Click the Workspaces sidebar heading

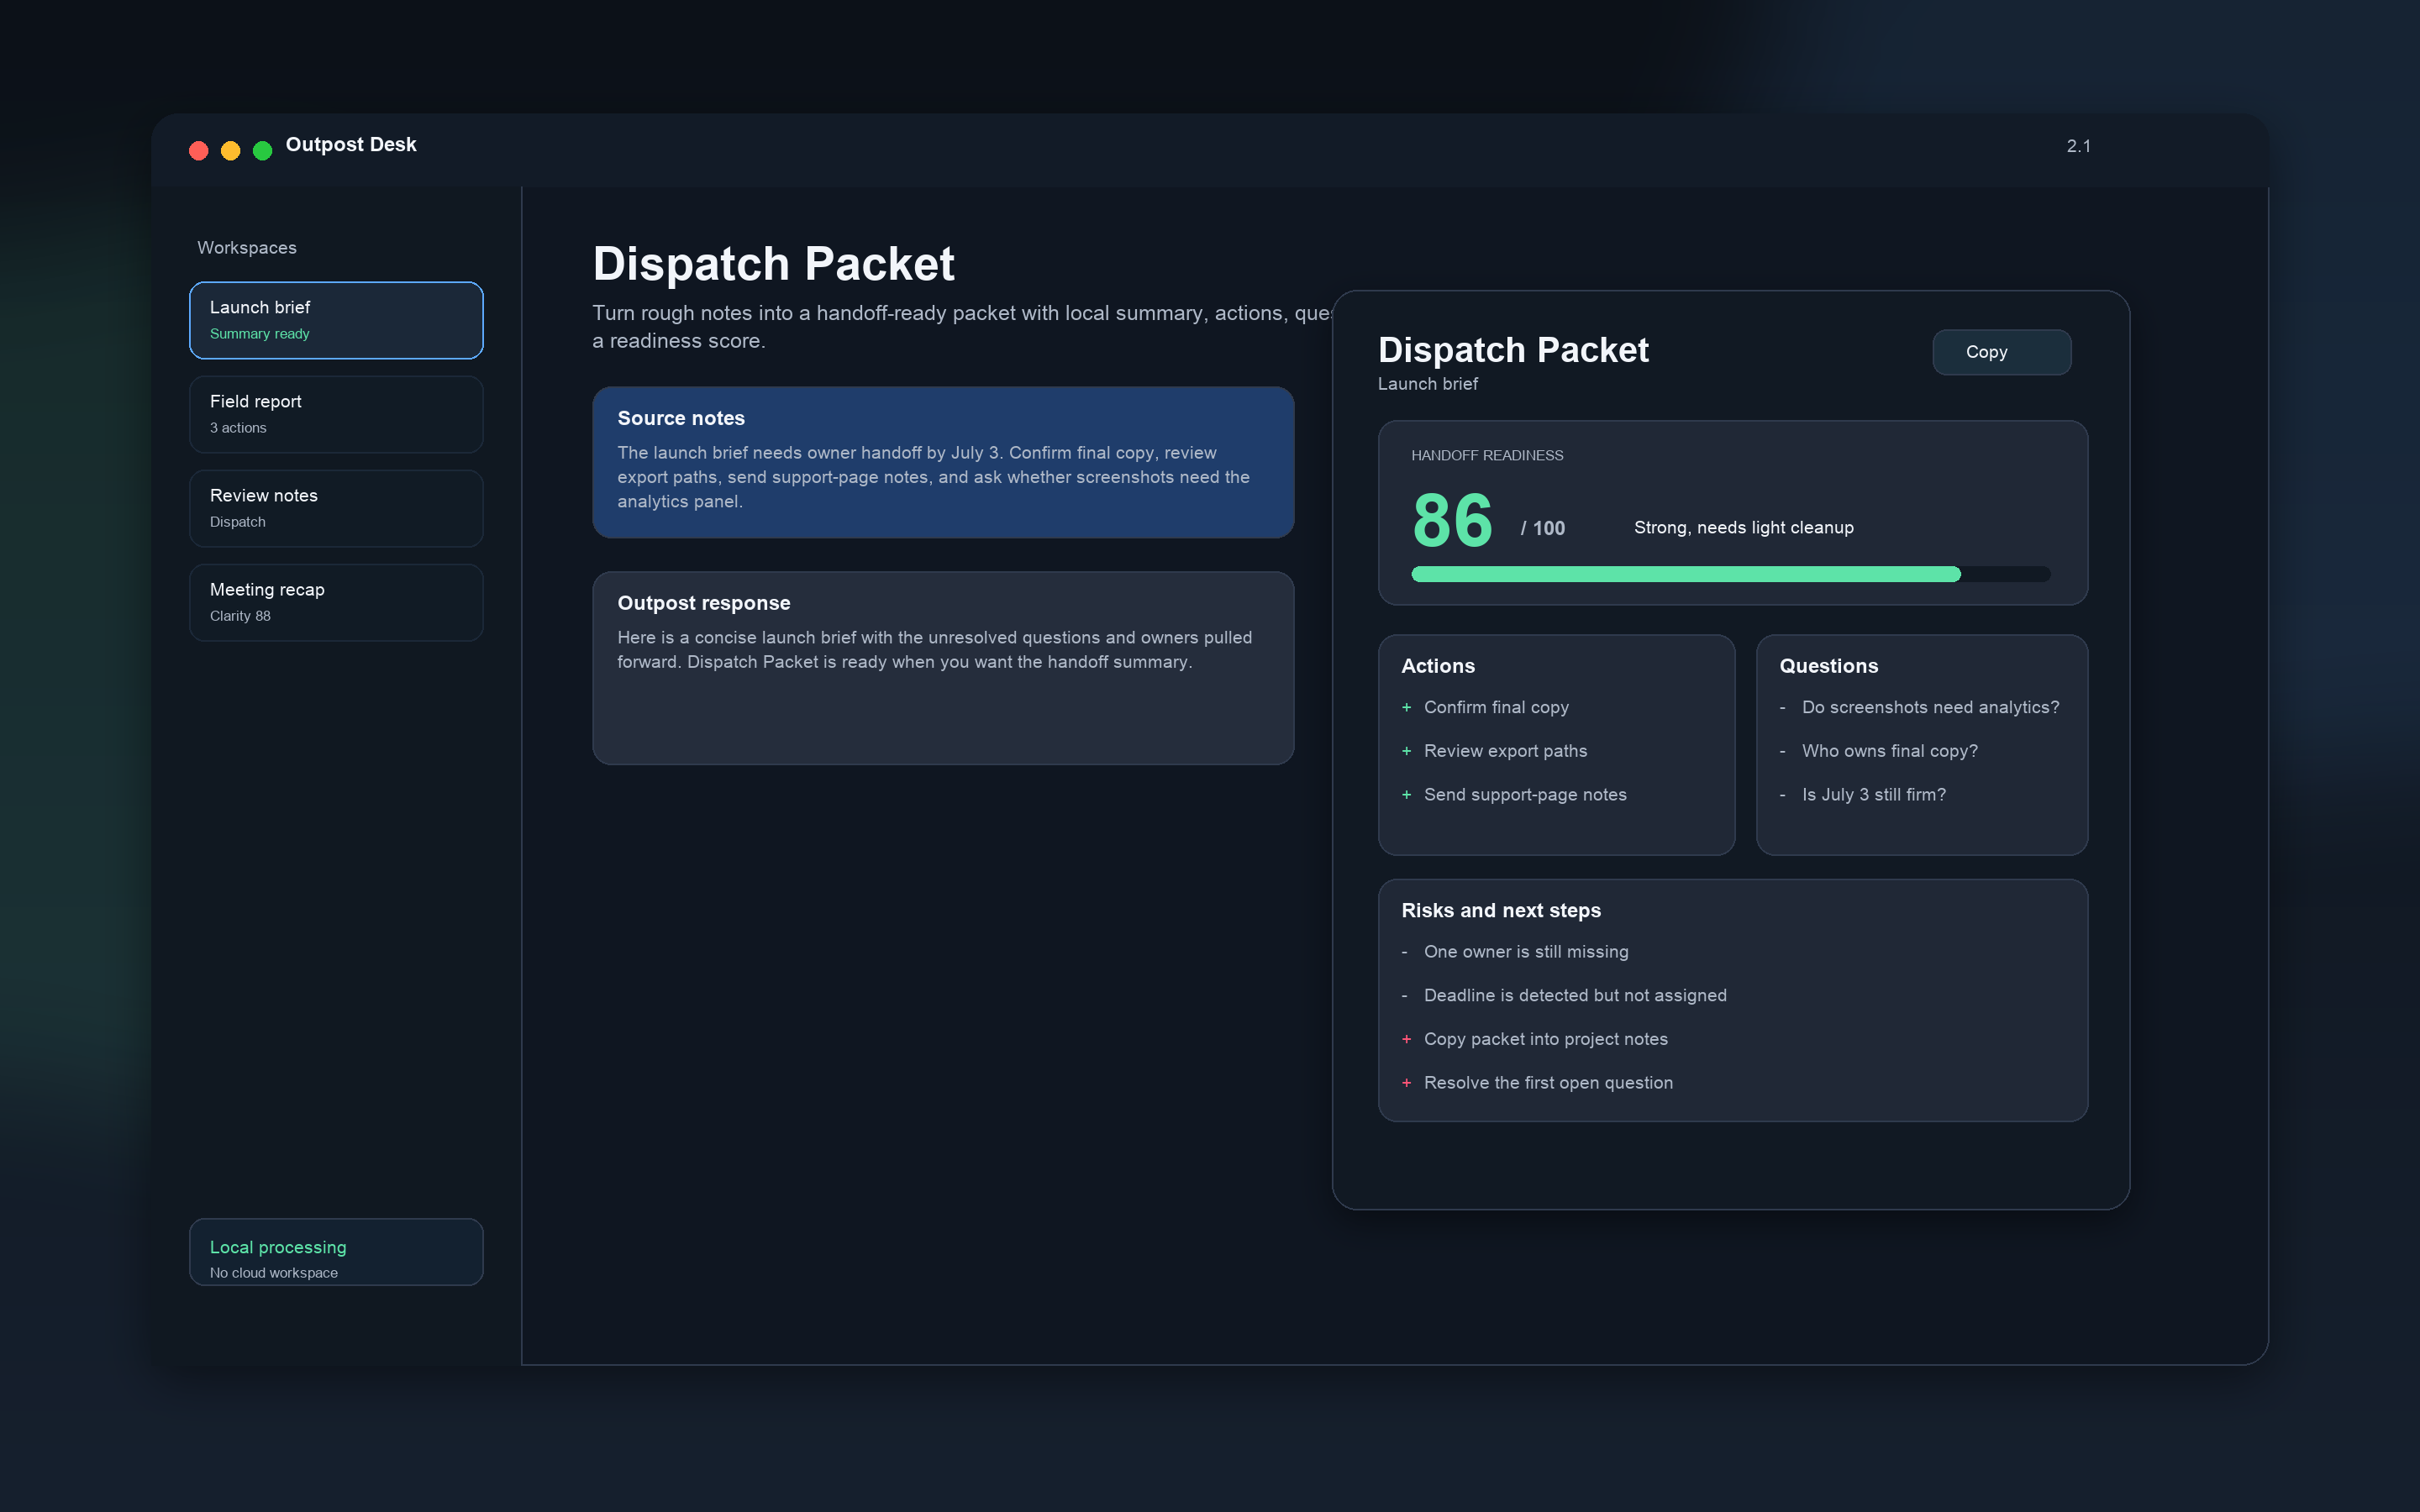[x=247, y=248]
